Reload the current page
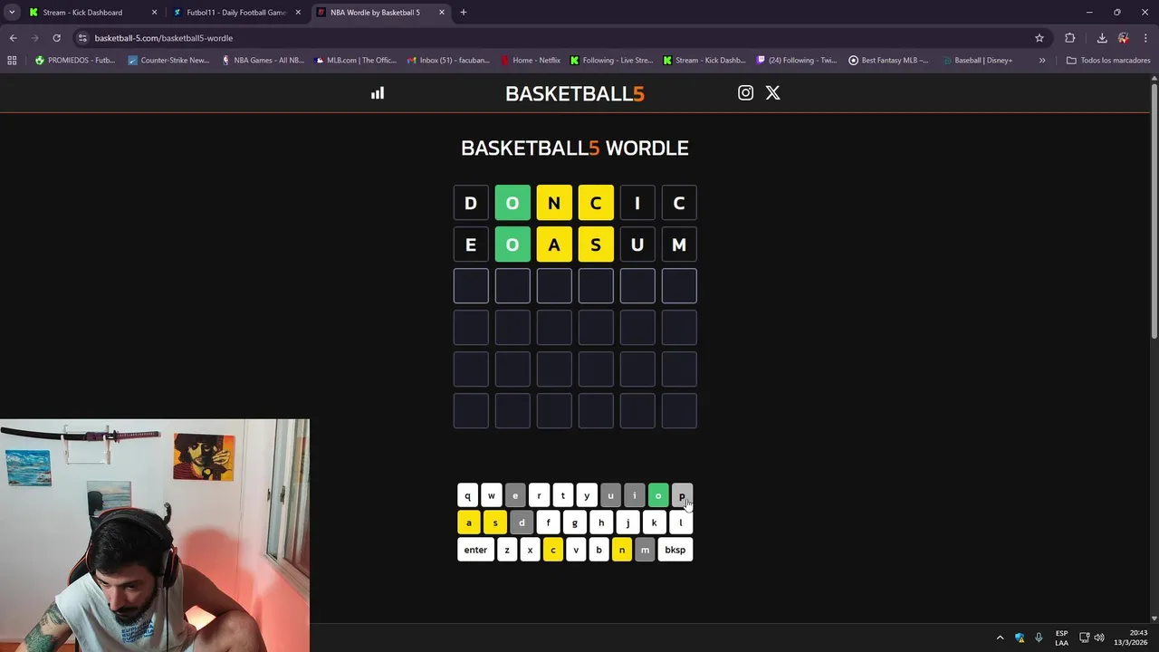This screenshot has height=652, width=1159. tap(56, 38)
